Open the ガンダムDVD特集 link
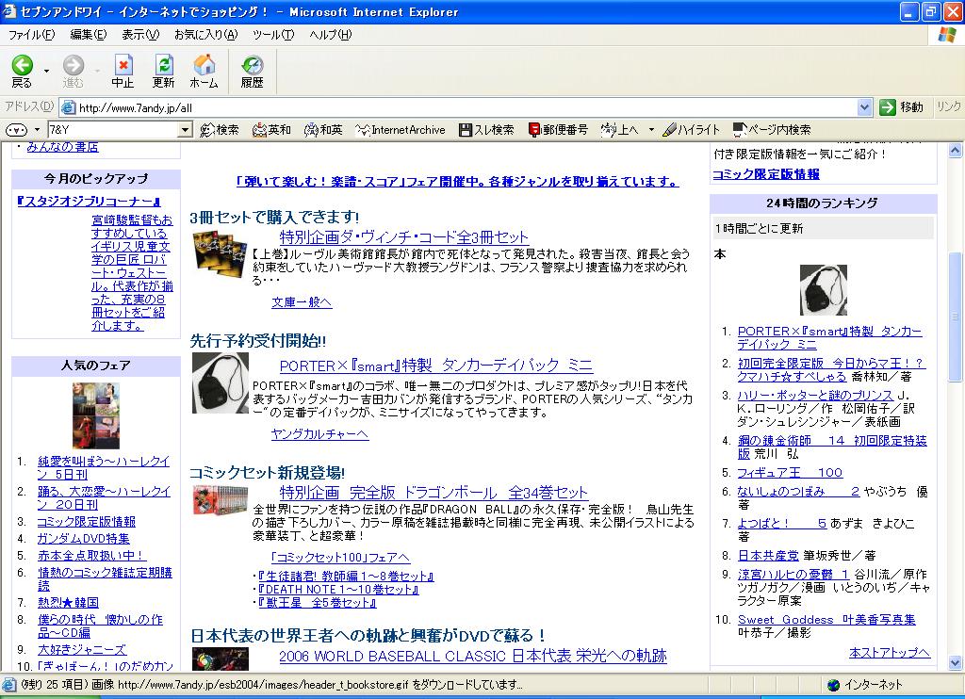The width and height of the screenshot is (965, 699). [x=83, y=539]
